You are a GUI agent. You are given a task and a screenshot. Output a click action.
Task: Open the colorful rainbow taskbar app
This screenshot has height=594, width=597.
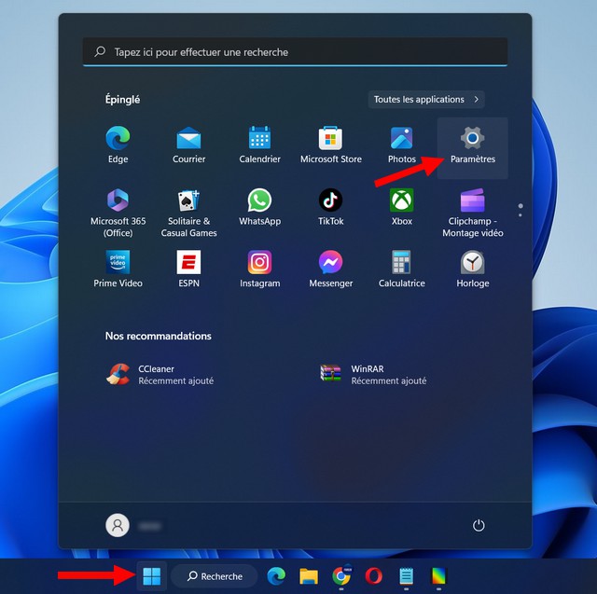[438, 576]
